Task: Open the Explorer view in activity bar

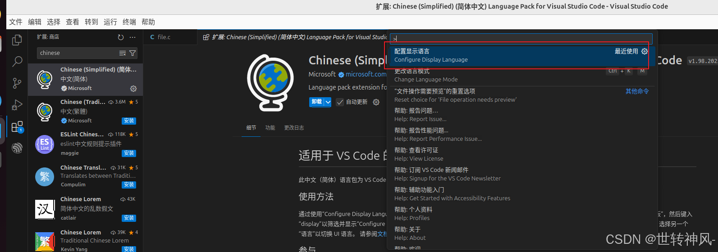Action: pos(17,40)
